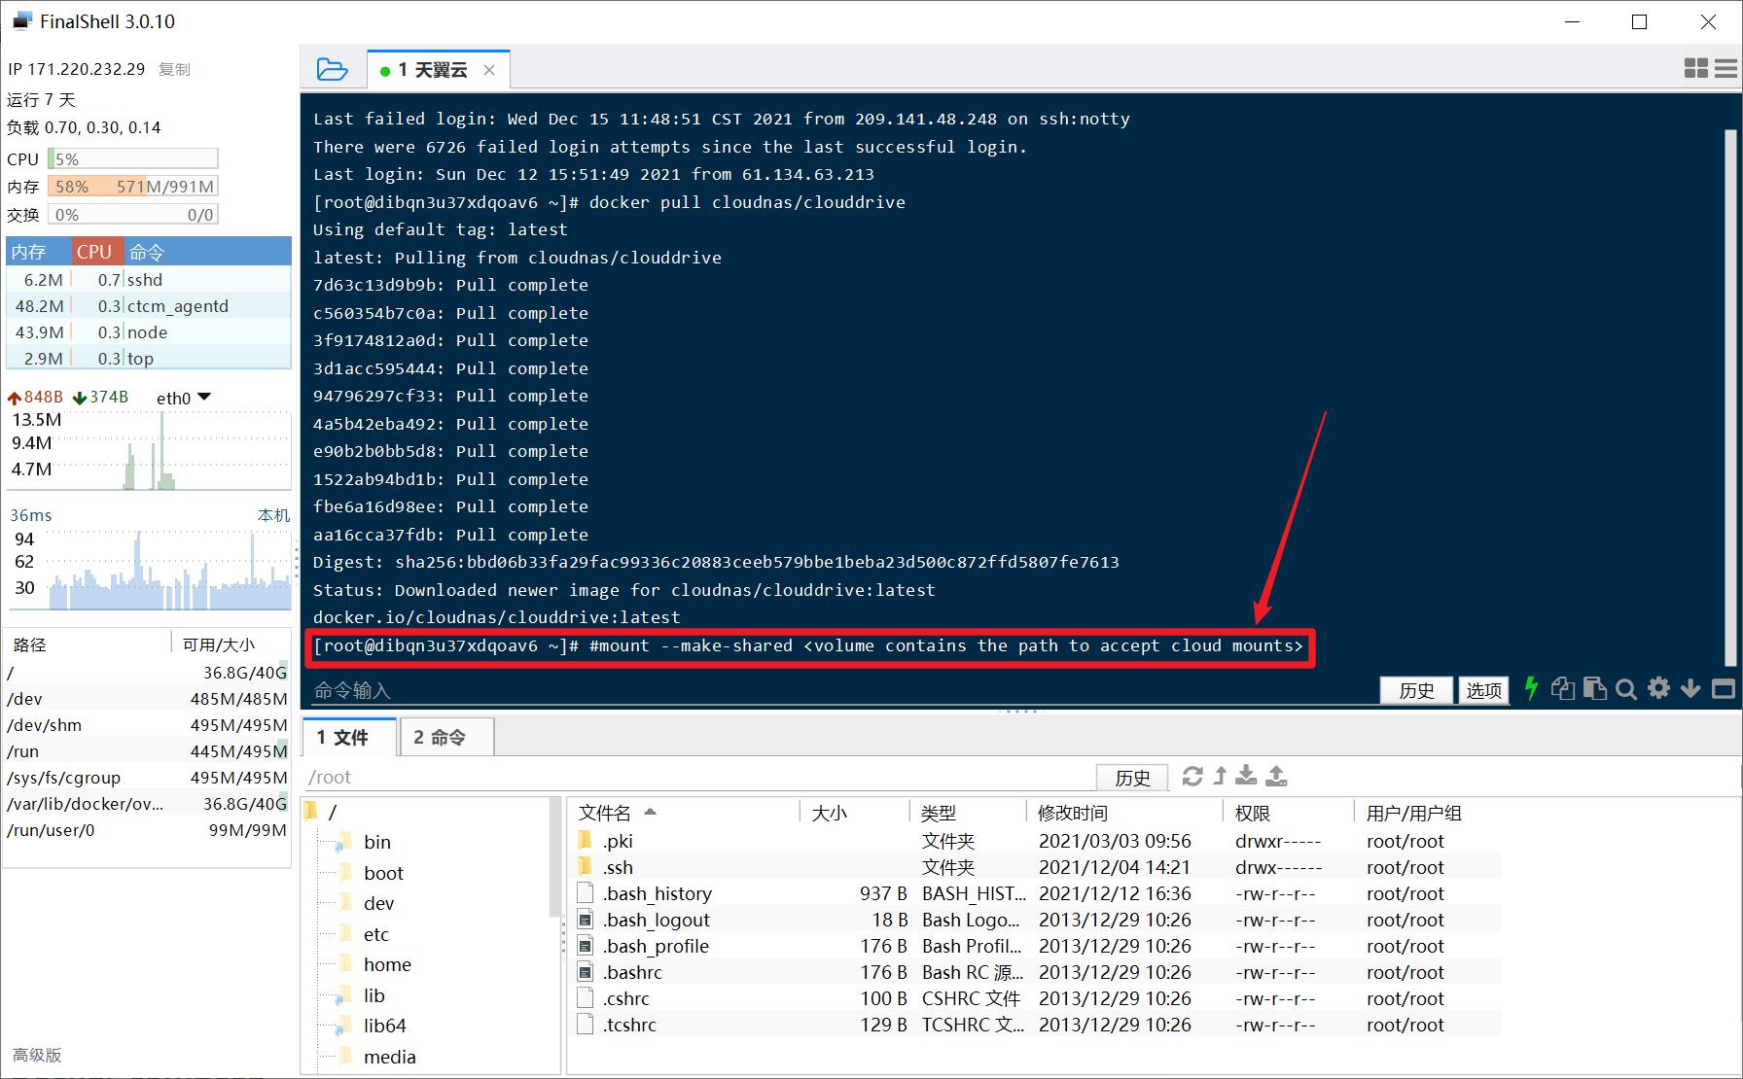Click the download file icon
This screenshot has height=1079, width=1743.
pyautogui.click(x=1246, y=776)
